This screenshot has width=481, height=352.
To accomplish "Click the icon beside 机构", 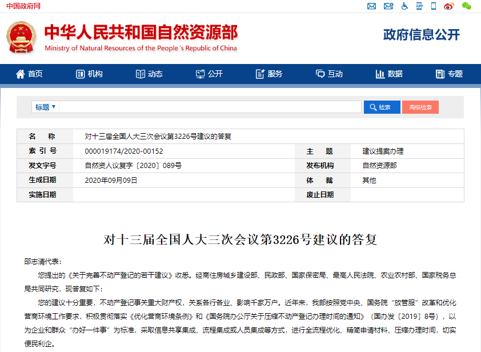I will [80, 74].
